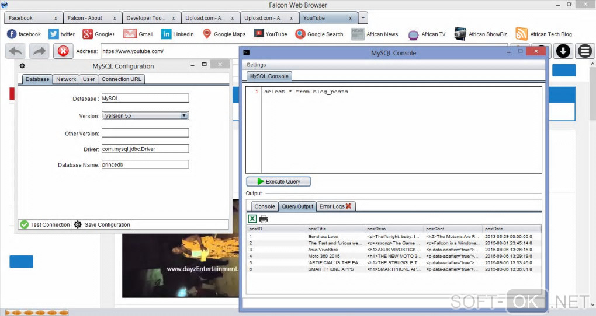Viewport: 596px width, 316px height.
Task: Switch to the Error Logs tab
Action: tap(335, 206)
